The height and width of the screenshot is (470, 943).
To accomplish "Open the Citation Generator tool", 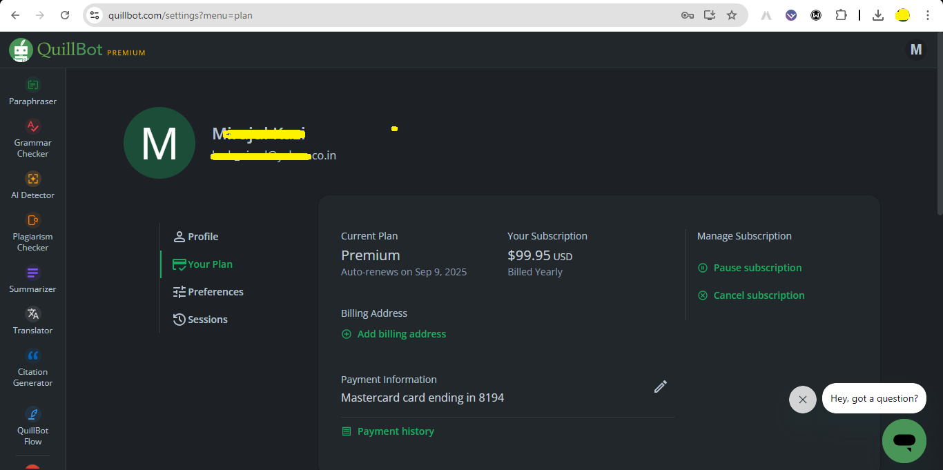I will 32,367.
